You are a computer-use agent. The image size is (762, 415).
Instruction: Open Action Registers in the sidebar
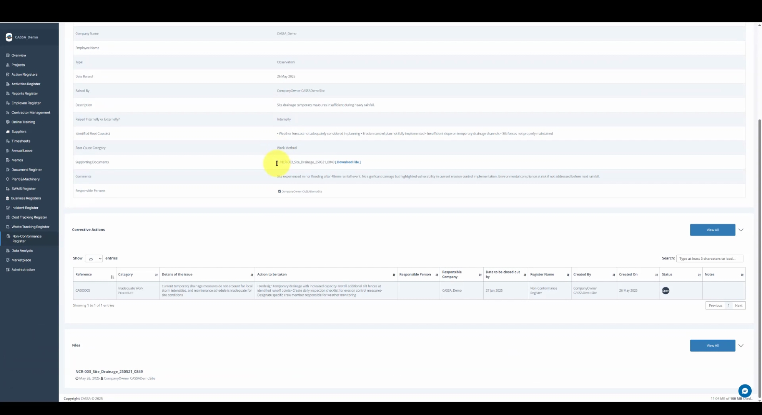click(x=24, y=75)
